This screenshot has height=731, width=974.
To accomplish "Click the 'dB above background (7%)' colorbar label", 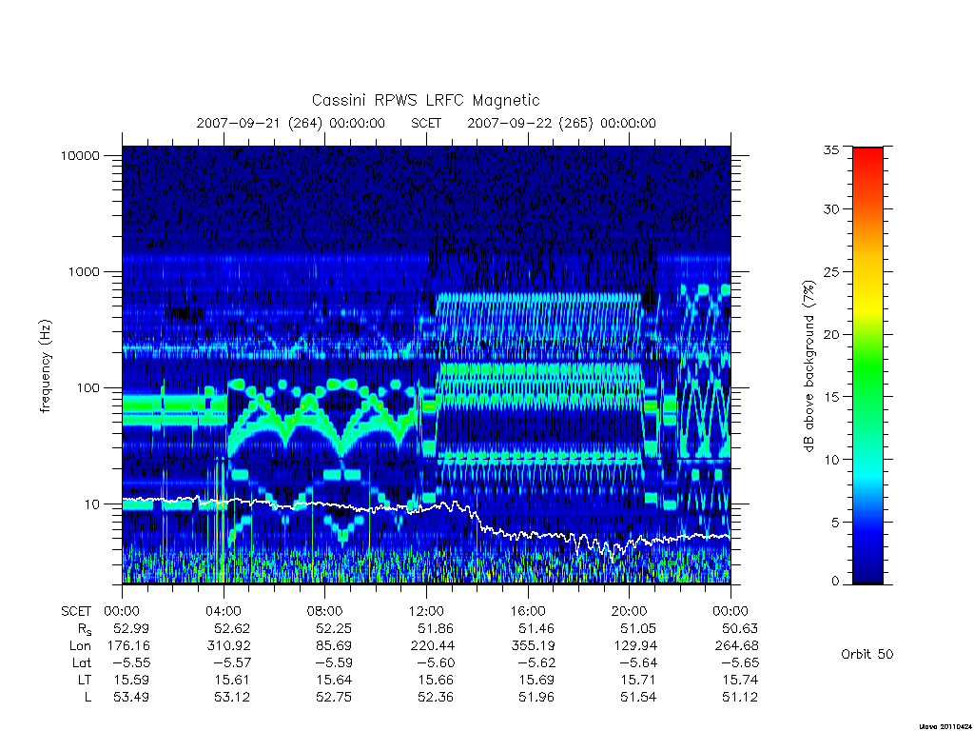I will 808,366.
